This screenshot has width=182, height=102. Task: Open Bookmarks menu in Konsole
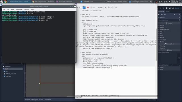click(19, 9)
